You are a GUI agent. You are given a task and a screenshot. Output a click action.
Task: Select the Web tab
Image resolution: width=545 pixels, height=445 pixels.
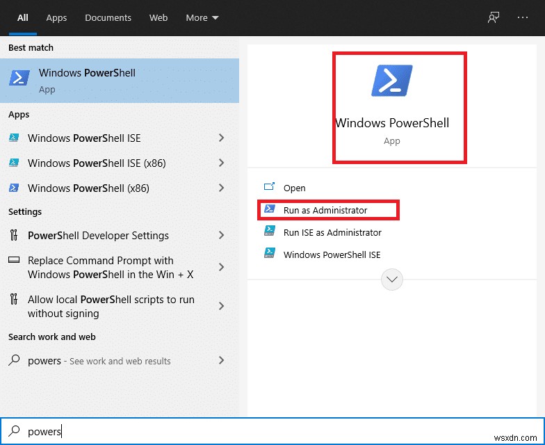coord(158,17)
